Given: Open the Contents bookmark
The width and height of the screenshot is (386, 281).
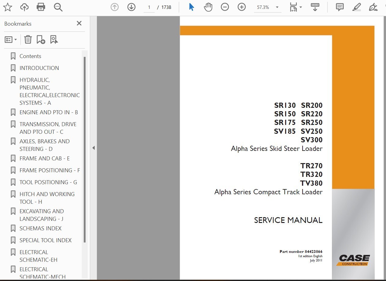Looking at the screenshot, I should (30, 56).
